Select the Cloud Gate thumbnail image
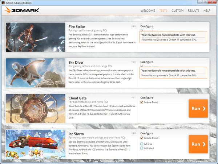 (36, 108)
